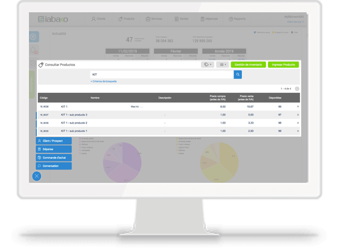The image size is (339, 252).
Task: Open the notifications bell icon
Action: (34, 50)
